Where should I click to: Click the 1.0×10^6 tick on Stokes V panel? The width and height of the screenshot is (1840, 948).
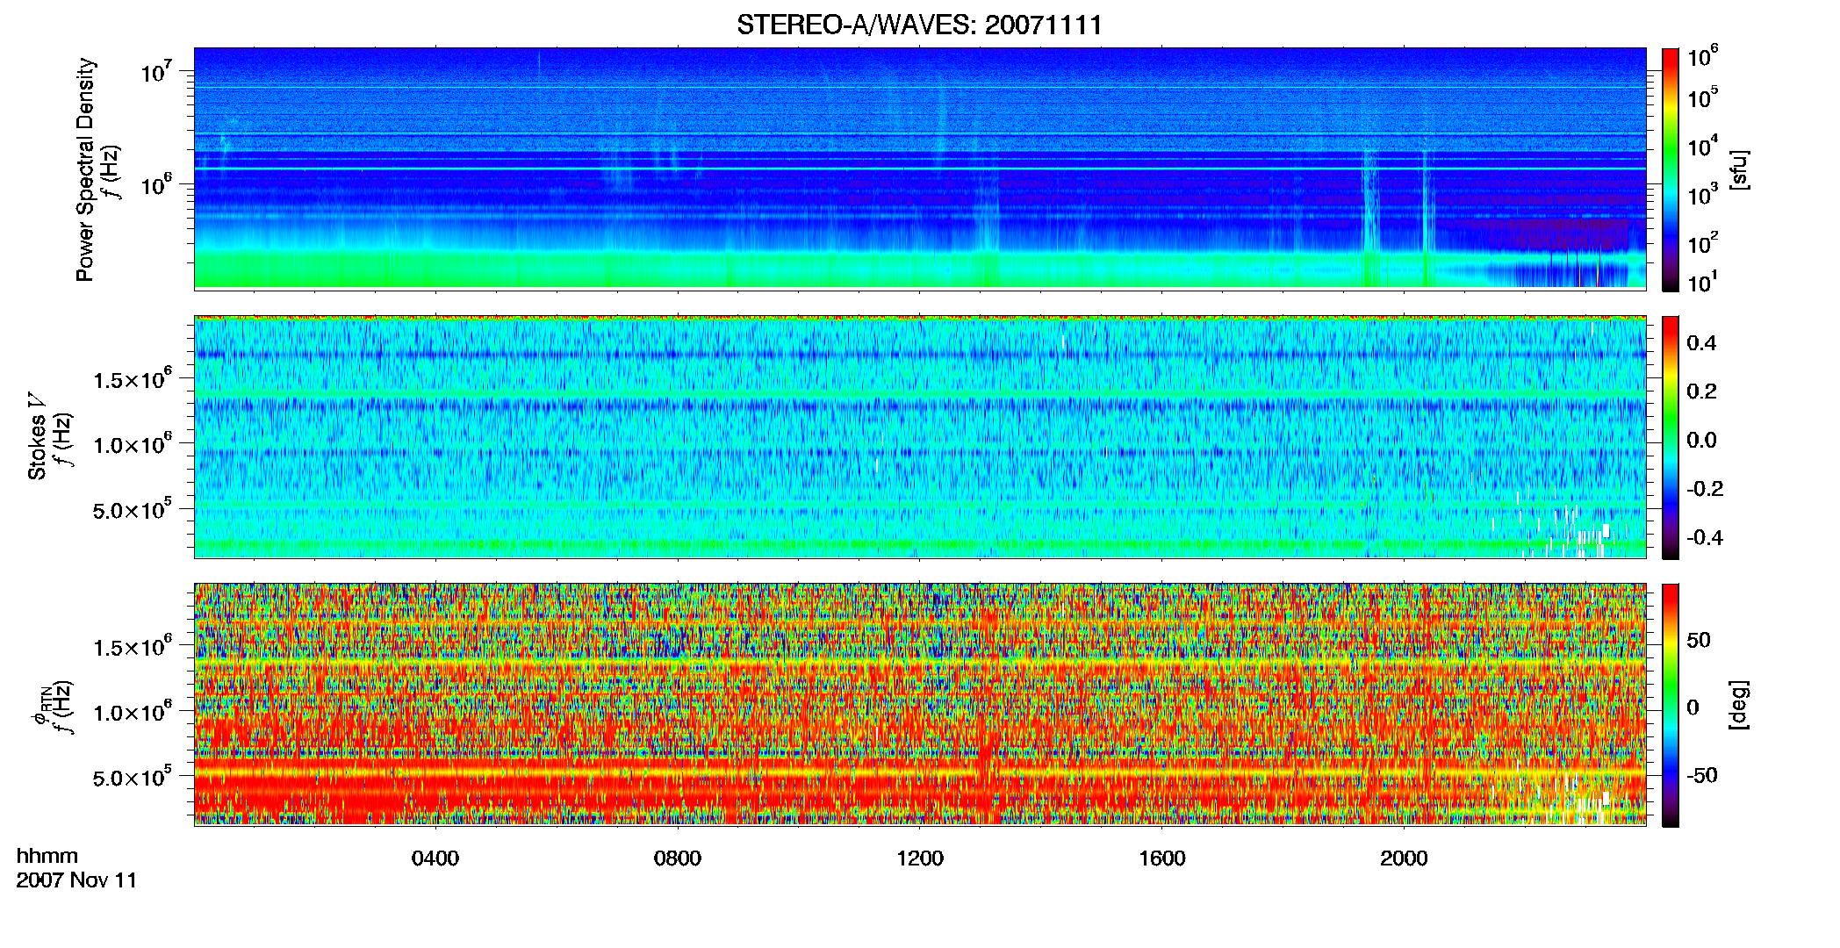pyautogui.click(x=132, y=443)
